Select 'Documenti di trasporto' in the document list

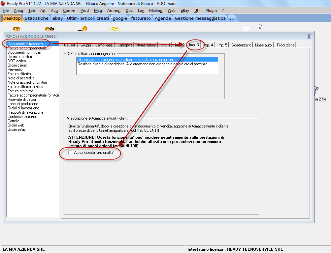pyautogui.click(x=33, y=44)
